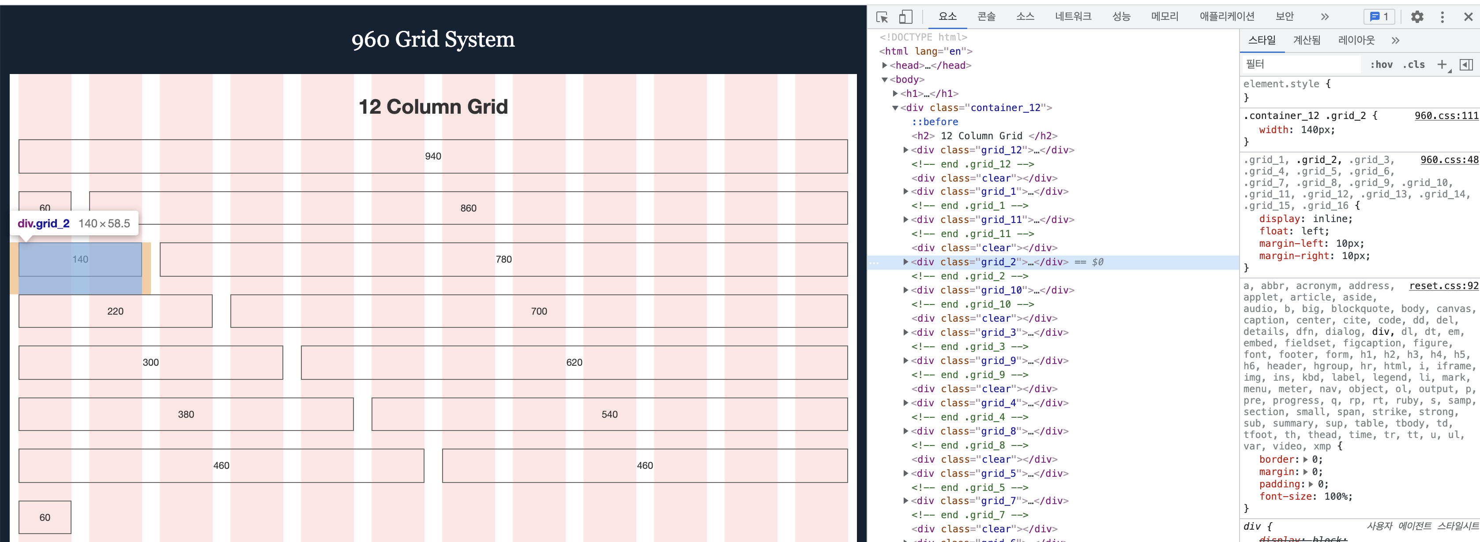The width and height of the screenshot is (1480, 542).
Task: Collapse the body element node
Action: (885, 80)
